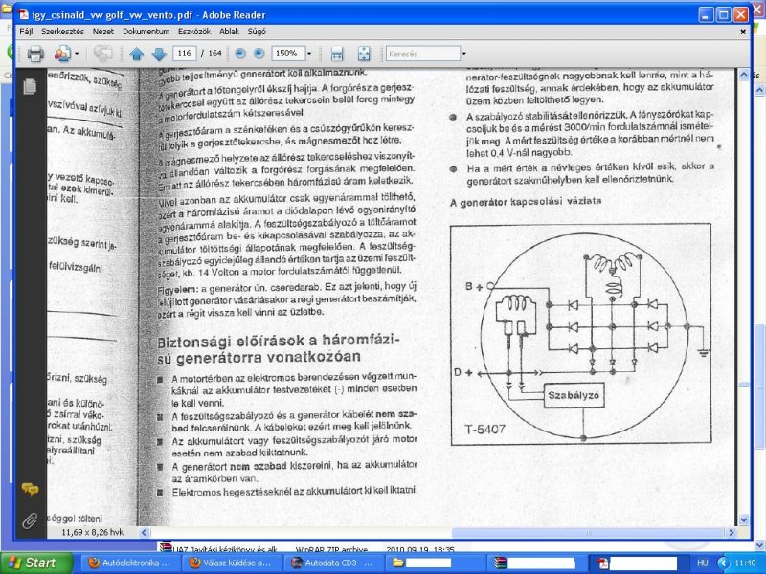Click the 'Figyelem:' paragraph start

178,290
